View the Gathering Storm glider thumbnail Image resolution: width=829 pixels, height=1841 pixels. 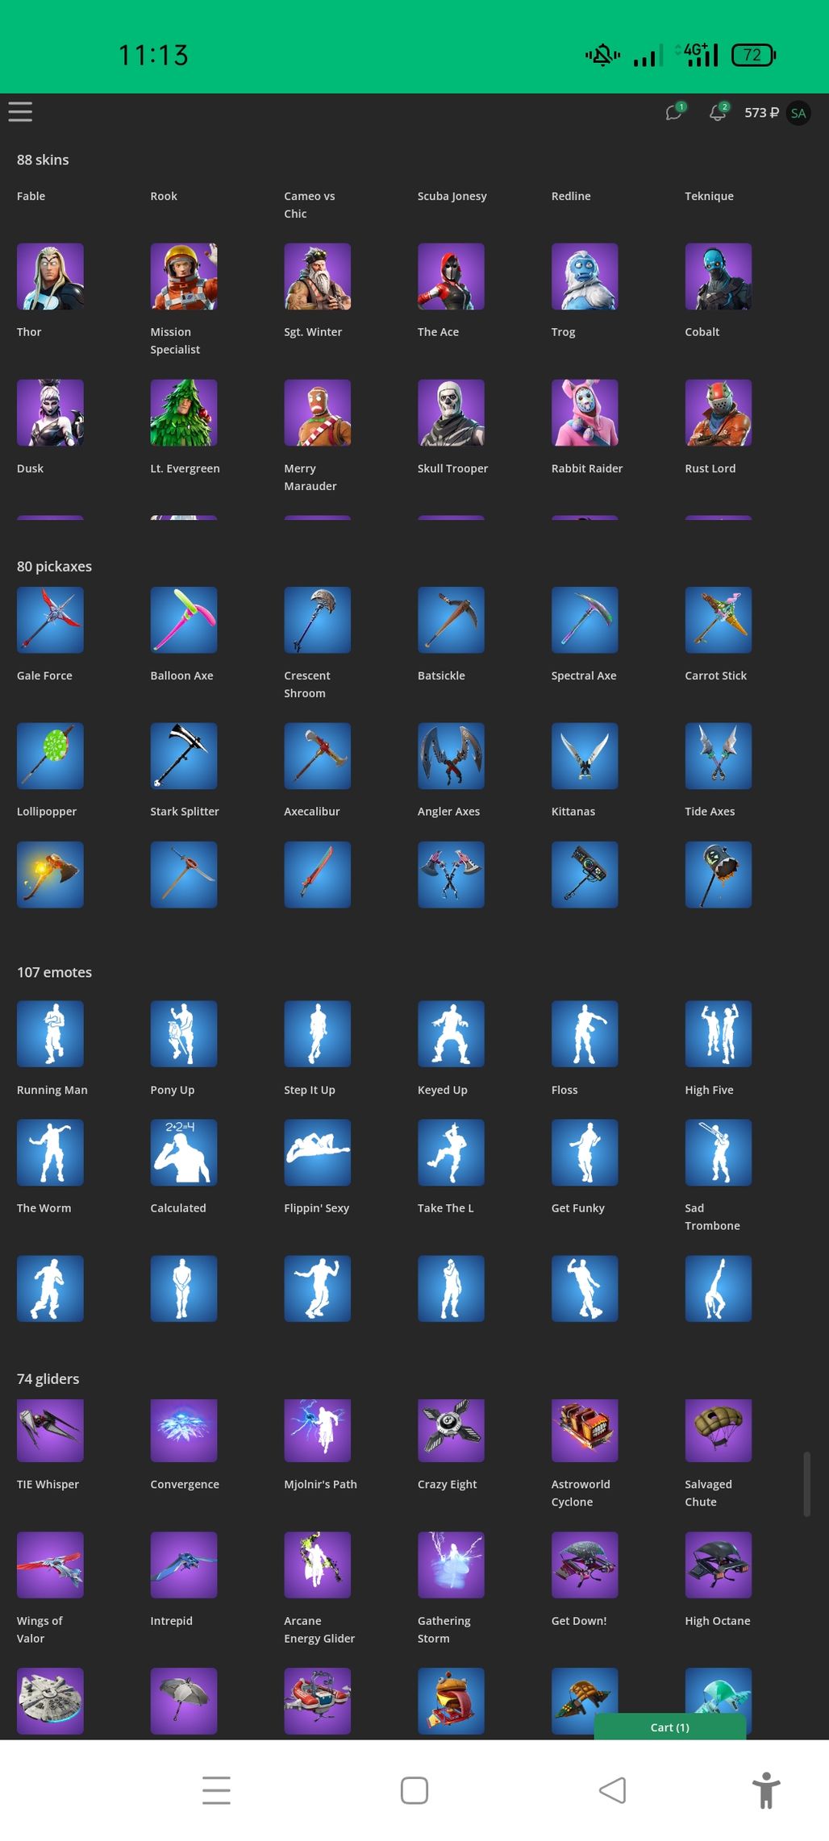click(x=451, y=1565)
